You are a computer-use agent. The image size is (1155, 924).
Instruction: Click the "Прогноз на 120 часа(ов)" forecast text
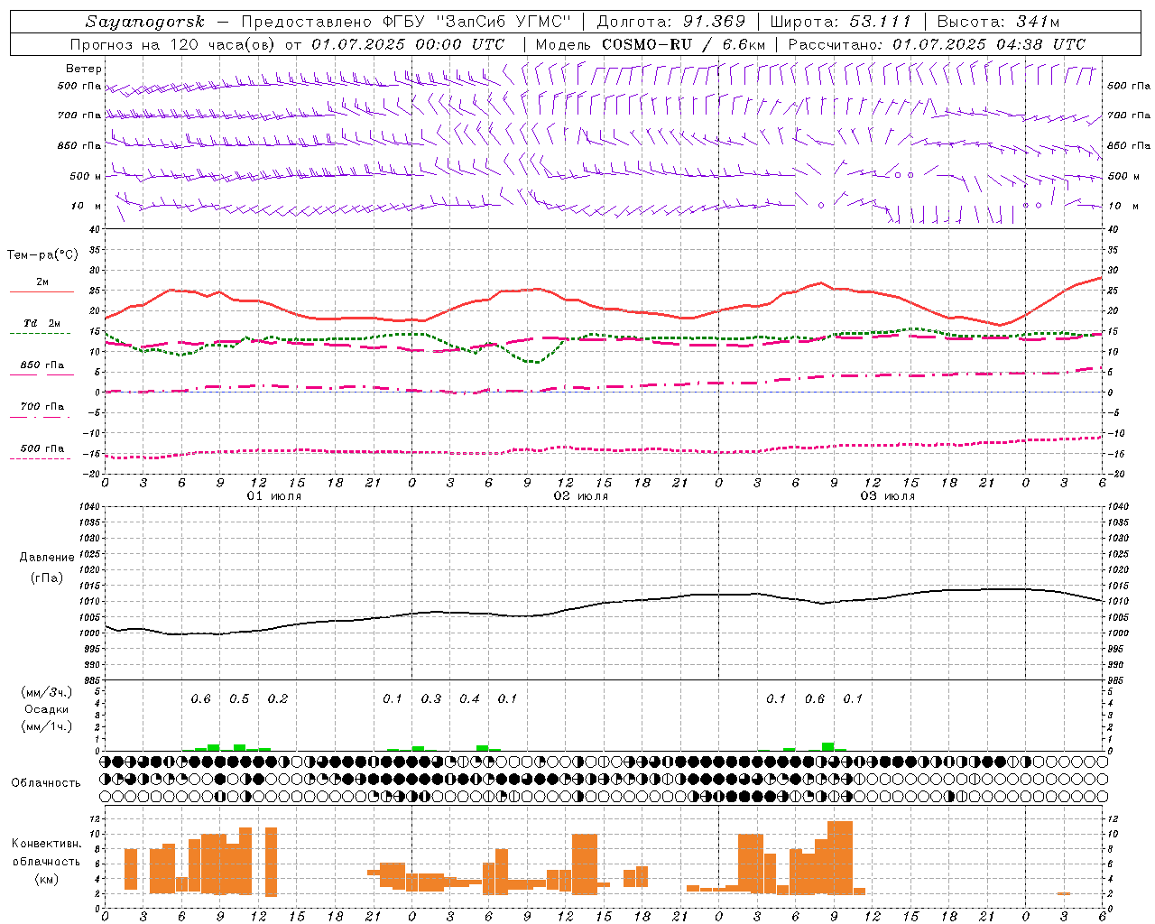point(172,44)
